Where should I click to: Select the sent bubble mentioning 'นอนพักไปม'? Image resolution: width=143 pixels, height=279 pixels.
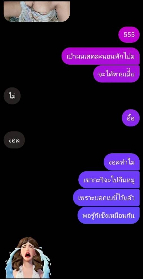(100, 56)
